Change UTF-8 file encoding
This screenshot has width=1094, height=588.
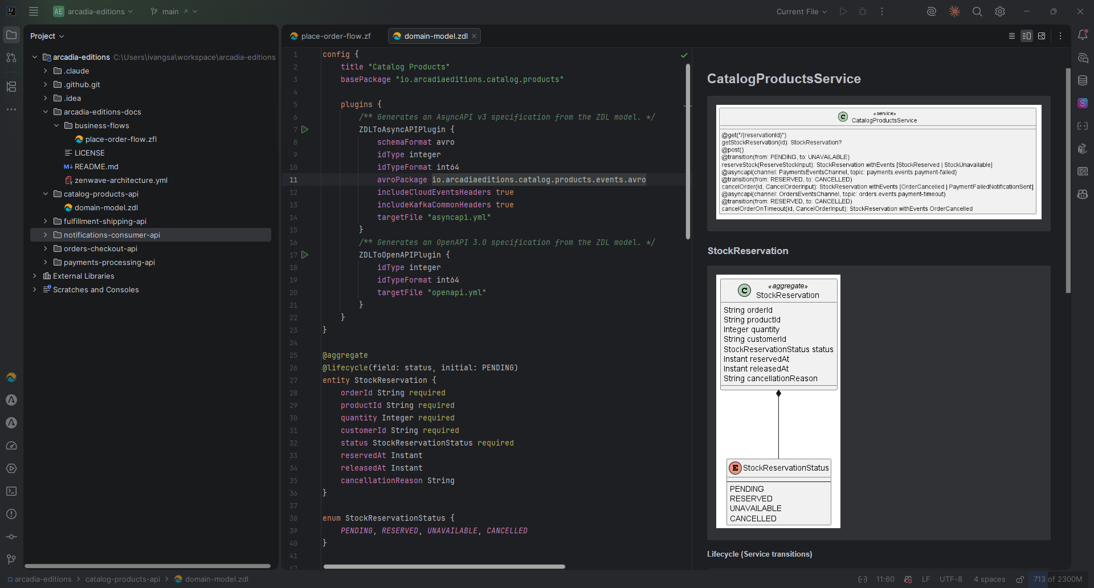click(x=951, y=579)
